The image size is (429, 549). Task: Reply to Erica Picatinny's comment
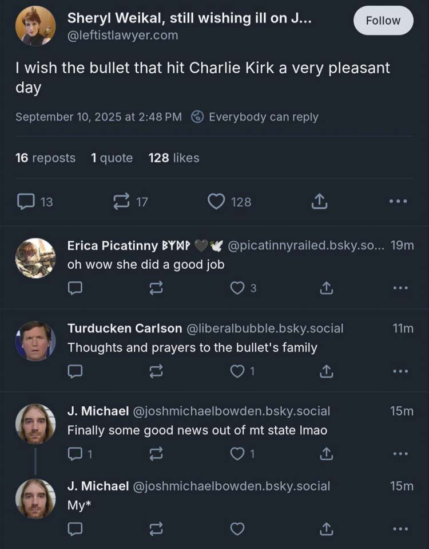(x=75, y=288)
